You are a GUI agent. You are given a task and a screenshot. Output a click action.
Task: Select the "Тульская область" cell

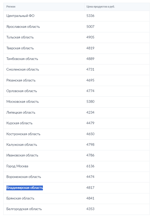click(x=20, y=37)
